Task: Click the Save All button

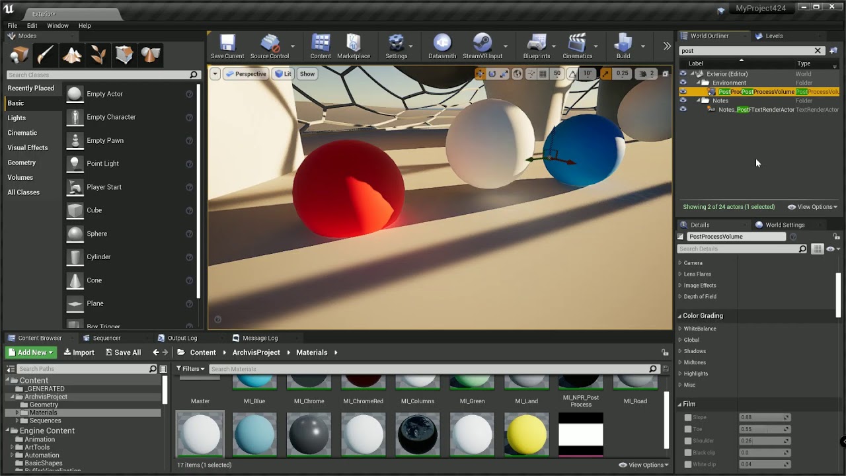Action: (122, 352)
